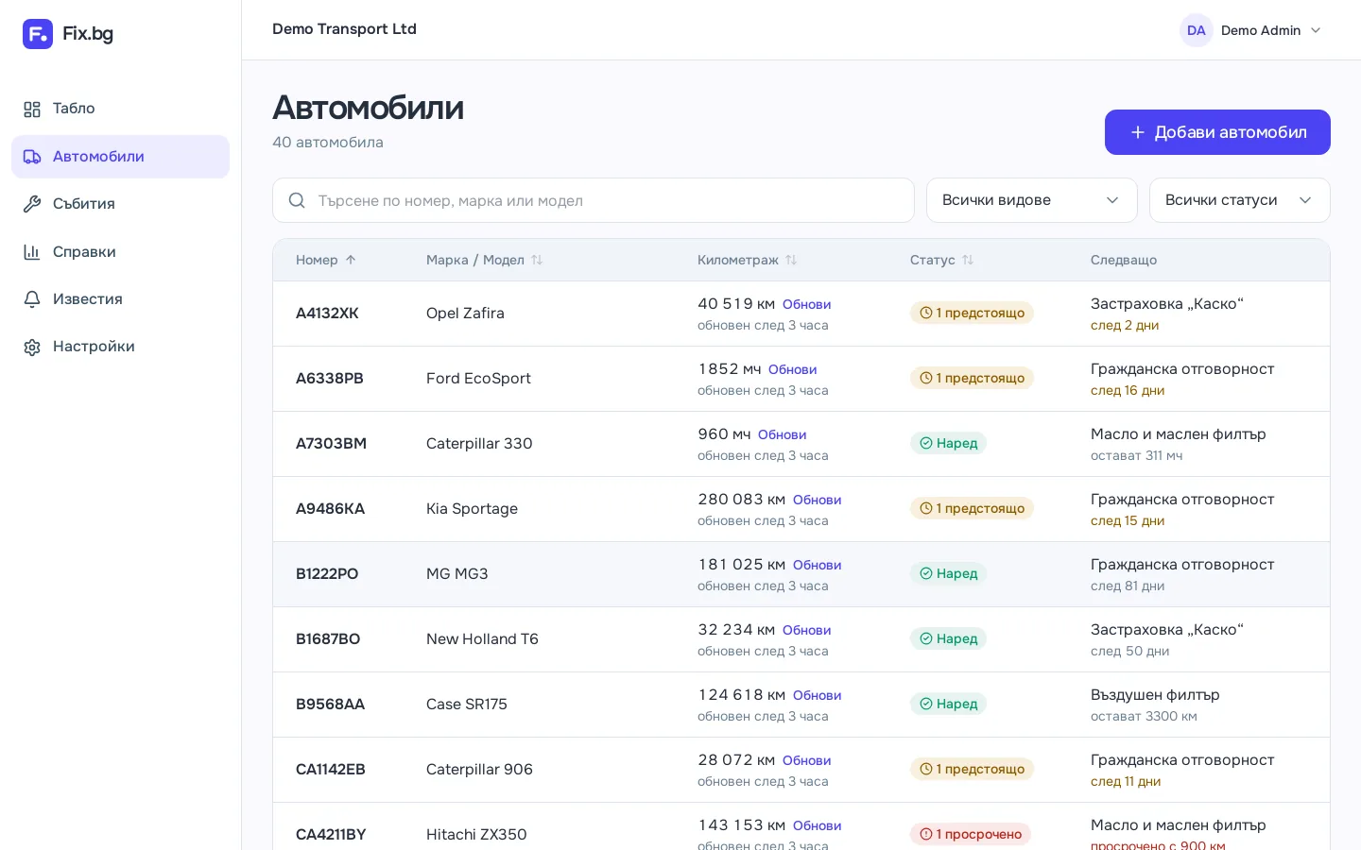Click the 1 предстоящо badge for A4132XK
This screenshot has height=850, width=1361.
[x=972, y=313]
